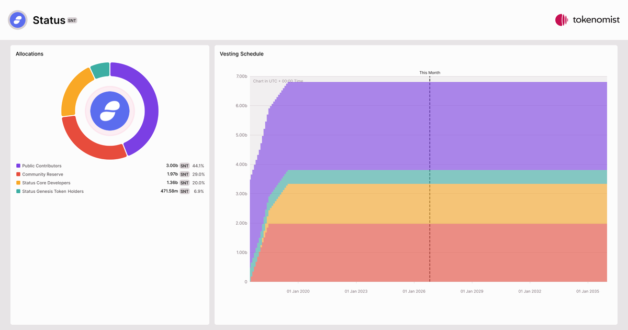Click the 3.00b y-axis label
Screen dimensions: 628x330
click(x=241, y=194)
